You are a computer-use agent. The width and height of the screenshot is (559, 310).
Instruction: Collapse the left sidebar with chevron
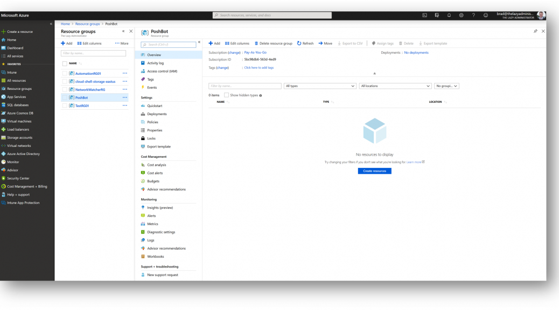[x=51, y=24]
